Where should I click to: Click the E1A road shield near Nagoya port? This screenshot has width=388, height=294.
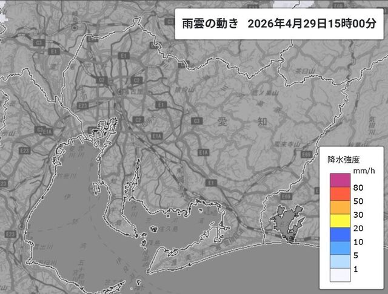(x=156, y=136)
